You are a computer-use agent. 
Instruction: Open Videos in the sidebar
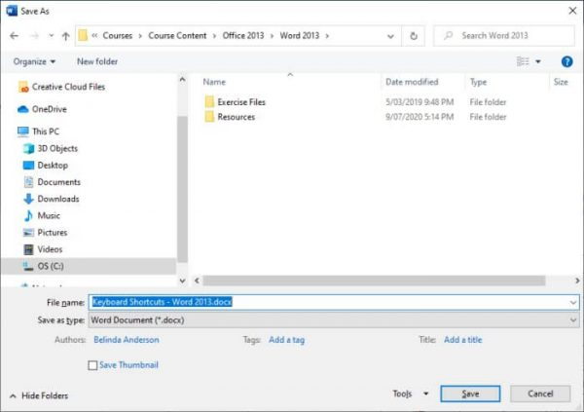point(43,249)
